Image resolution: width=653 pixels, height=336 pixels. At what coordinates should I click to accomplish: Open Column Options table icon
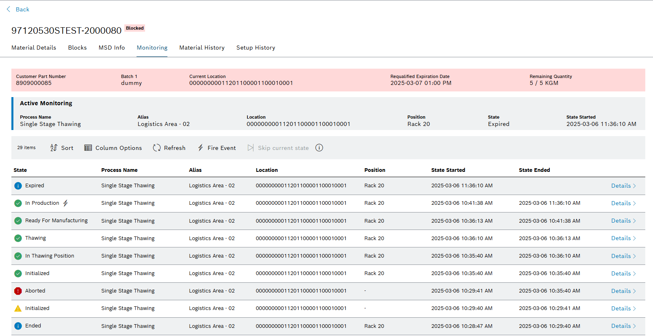88,148
